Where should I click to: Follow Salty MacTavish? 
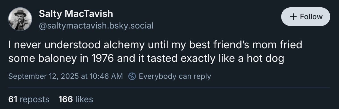(x=306, y=17)
